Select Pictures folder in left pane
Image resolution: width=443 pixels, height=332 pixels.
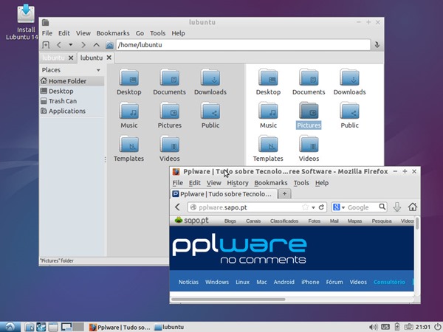[170, 115]
